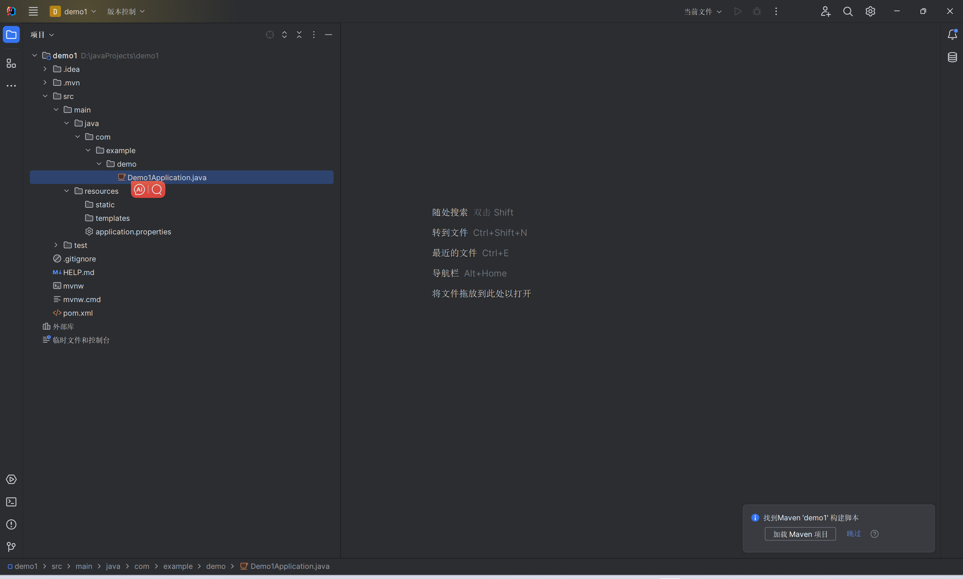Open the Terminal tool window
The width and height of the screenshot is (963, 579).
11,502
